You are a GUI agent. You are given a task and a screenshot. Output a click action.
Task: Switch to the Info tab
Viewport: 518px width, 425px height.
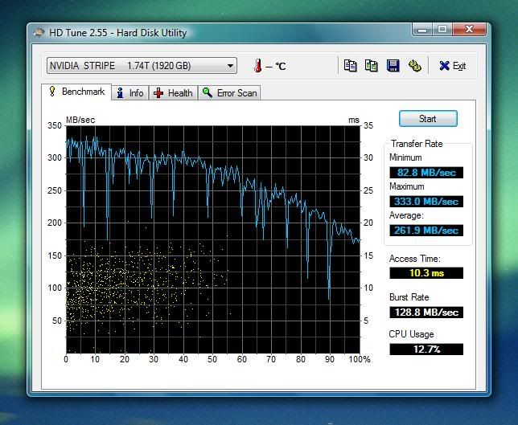(x=130, y=93)
